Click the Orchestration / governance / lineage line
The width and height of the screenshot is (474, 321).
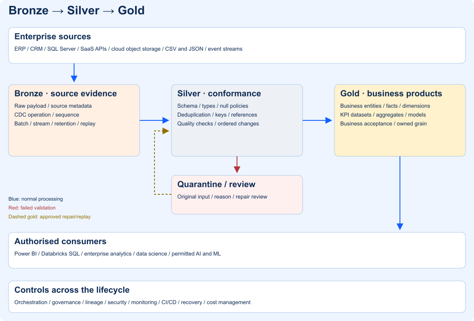(x=132, y=302)
